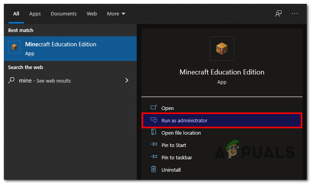
Task: Click the large Minecraft Education Edition app icon
Action: coord(222,49)
